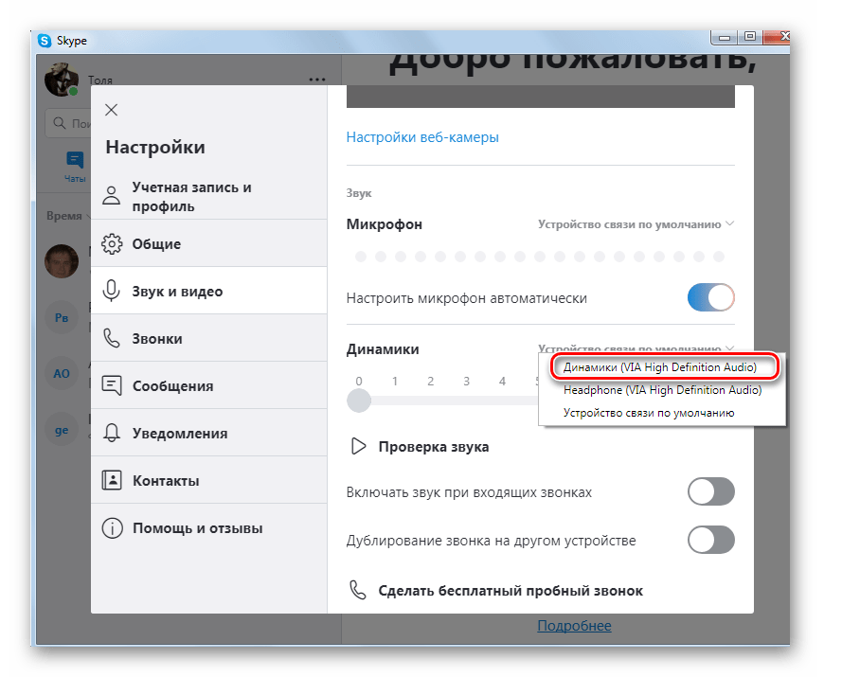Select Headphone (VIA High Definition Audio) option
842x677 pixels.
(x=663, y=390)
